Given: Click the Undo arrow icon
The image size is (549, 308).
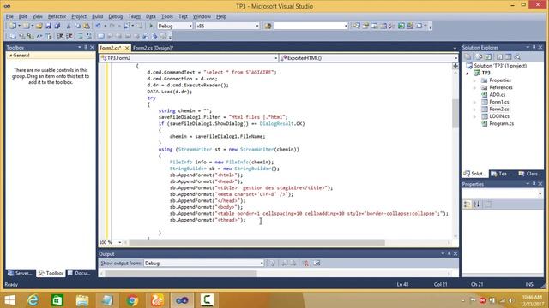Looking at the screenshot, I should 99,26.
